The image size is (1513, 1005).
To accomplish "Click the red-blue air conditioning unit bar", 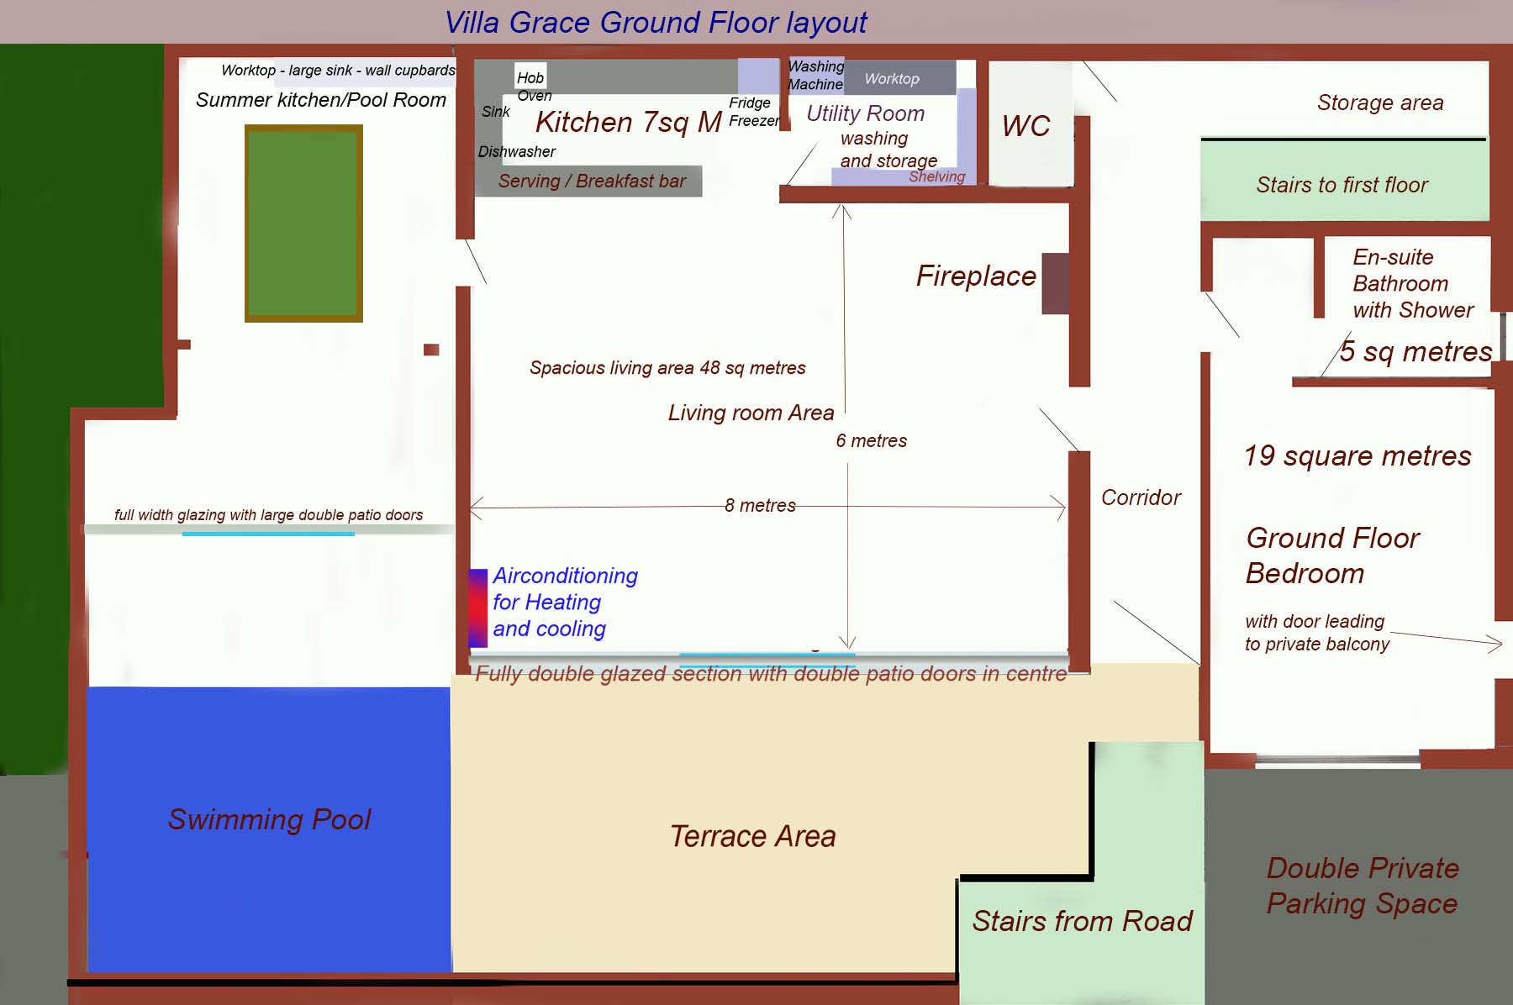I will 478,608.
